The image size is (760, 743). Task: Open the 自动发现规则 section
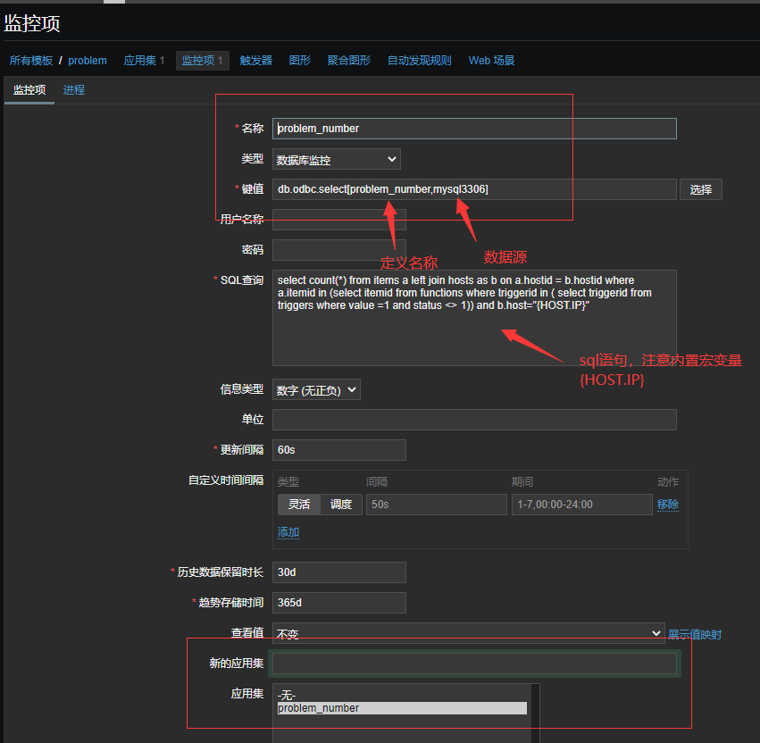(x=419, y=61)
